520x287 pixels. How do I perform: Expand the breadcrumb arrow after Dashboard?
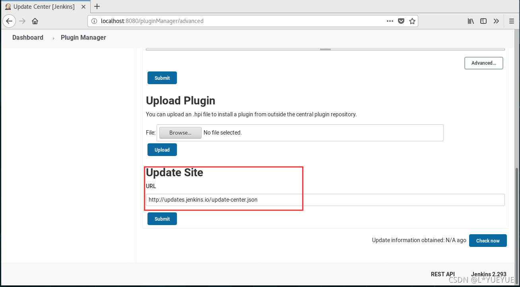coord(53,38)
